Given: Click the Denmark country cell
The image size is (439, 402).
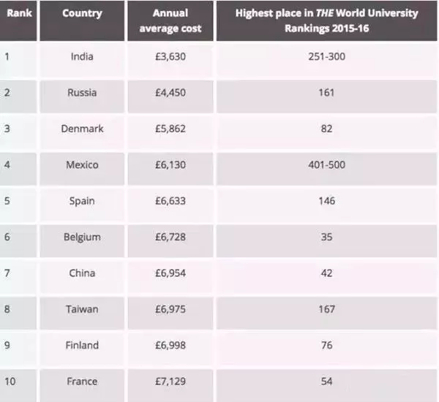Looking at the screenshot, I should [x=82, y=129].
